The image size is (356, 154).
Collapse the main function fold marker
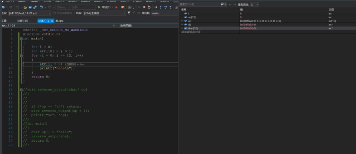[21, 39]
